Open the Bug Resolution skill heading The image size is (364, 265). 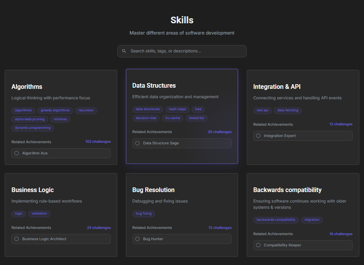point(153,190)
